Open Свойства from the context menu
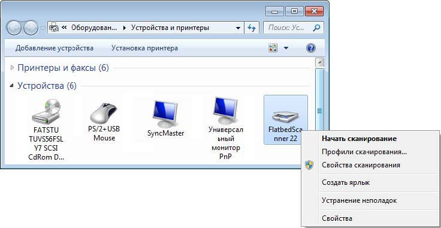The image size is (441, 228). point(337,218)
